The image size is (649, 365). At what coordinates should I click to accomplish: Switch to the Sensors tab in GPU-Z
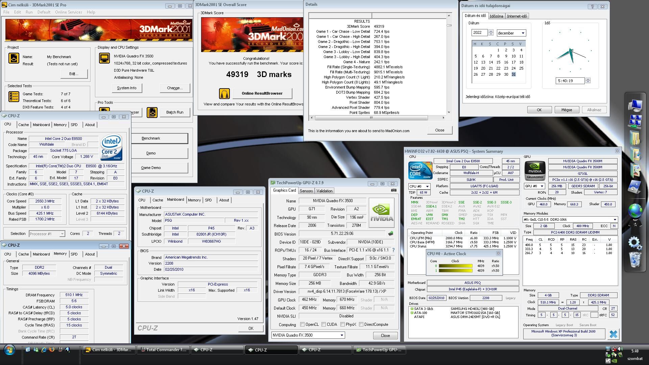click(x=306, y=191)
